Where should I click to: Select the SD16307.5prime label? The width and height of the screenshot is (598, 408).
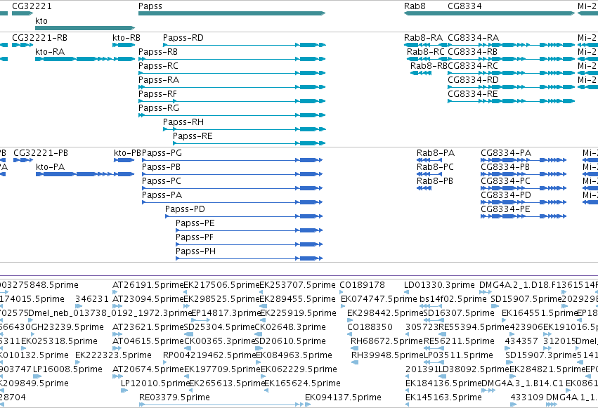459,313
